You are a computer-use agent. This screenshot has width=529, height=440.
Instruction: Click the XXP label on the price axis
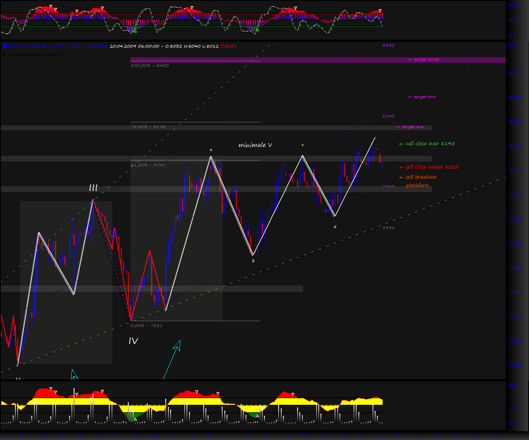click(512, 45)
